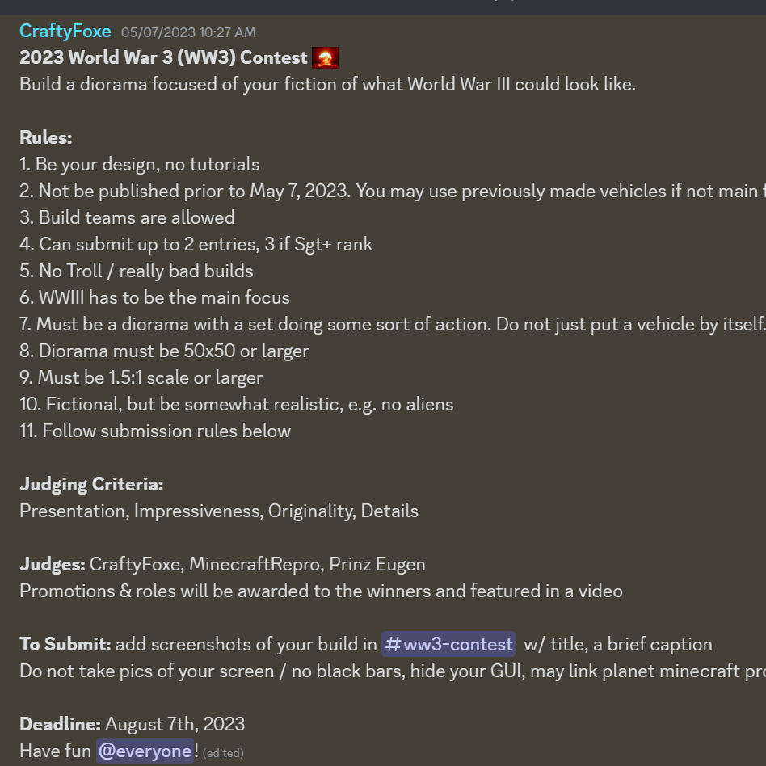Click the 2023 World War 3 Contest title
This screenshot has height=766, width=766.
(x=163, y=57)
